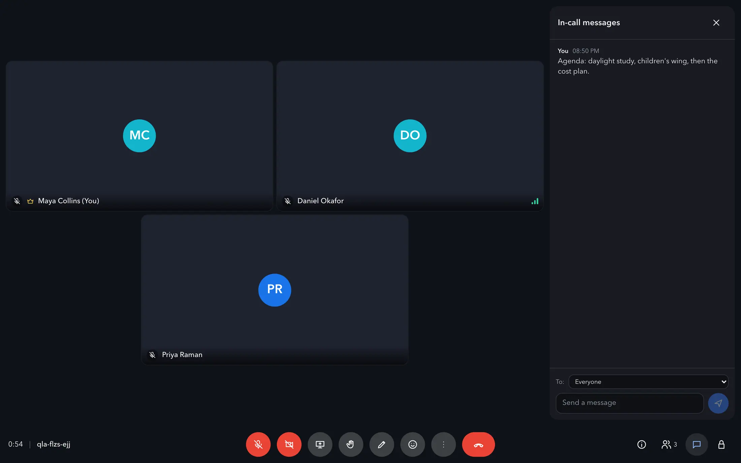This screenshot has height=463, width=741.
Task: Click the agenda chat message text
Action: pos(637,66)
